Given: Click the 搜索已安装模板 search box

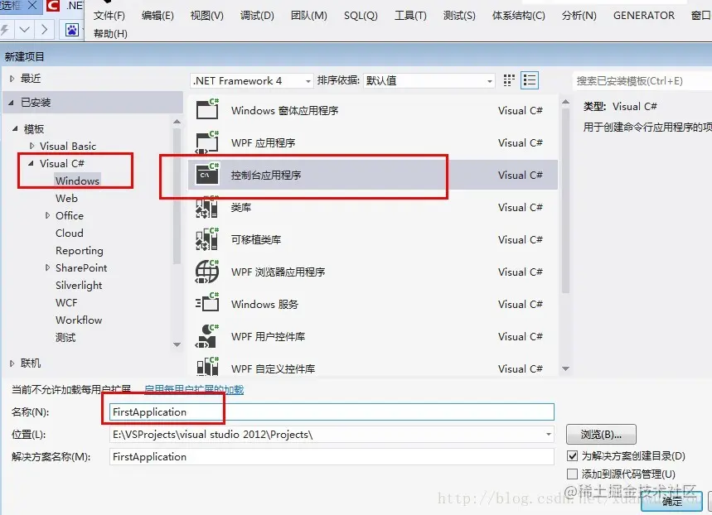Looking at the screenshot, I should 642,81.
